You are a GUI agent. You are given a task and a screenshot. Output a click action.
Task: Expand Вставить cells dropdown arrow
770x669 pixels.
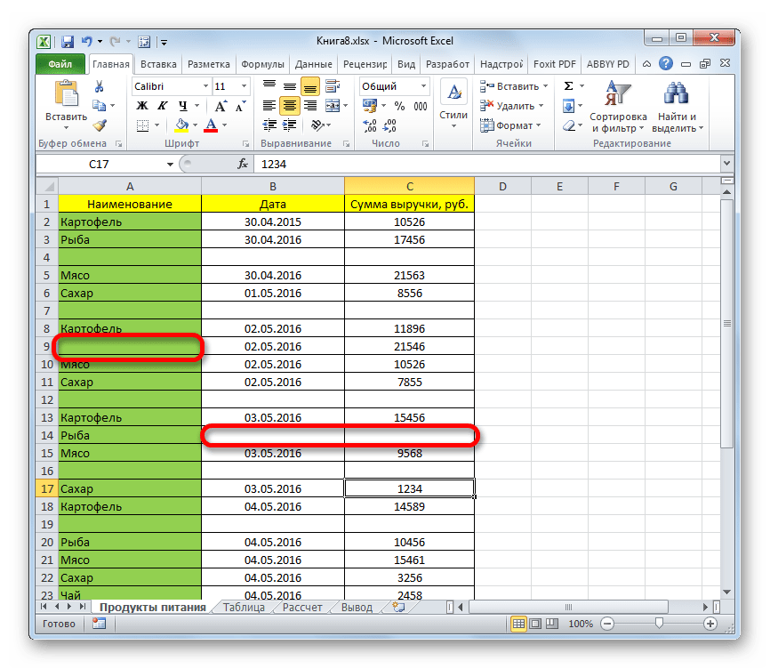click(x=545, y=86)
